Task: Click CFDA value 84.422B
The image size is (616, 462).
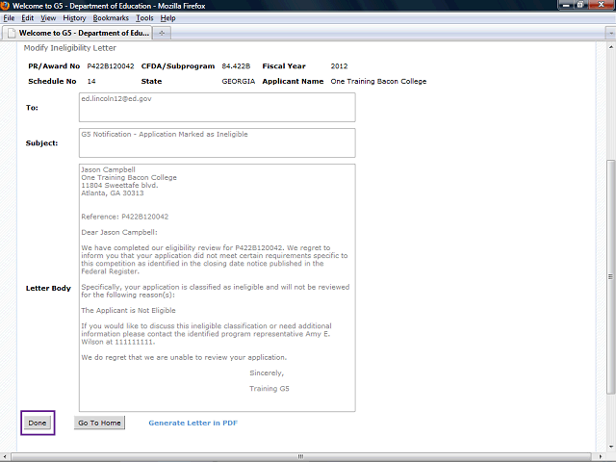Action: click(x=236, y=66)
